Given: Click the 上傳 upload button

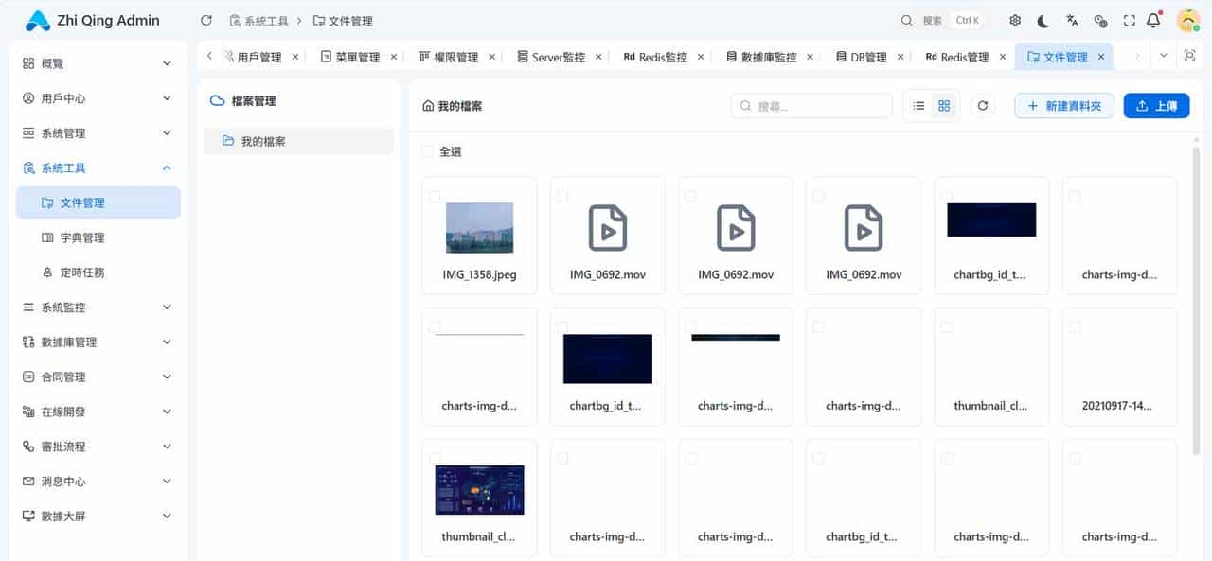Looking at the screenshot, I should (x=1156, y=105).
